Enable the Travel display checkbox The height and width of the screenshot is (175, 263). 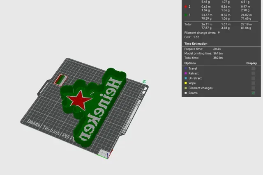(253, 68)
